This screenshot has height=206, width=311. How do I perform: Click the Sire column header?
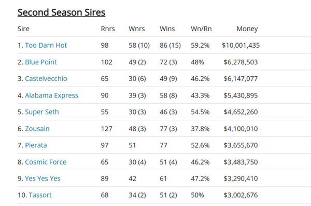tap(23, 29)
